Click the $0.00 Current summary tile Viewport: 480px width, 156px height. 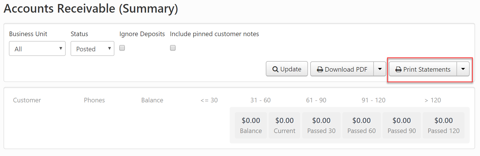point(284,125)
